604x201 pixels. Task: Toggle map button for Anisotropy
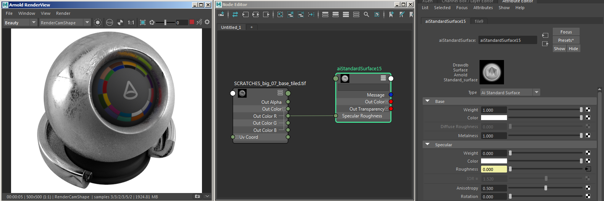588,188
